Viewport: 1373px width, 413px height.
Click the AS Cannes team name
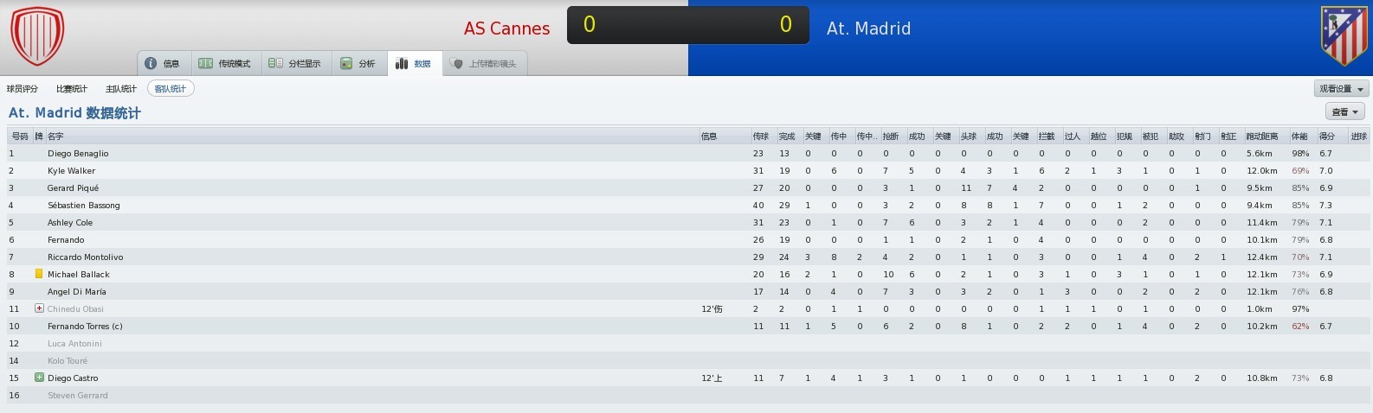[x=506, y=28]
